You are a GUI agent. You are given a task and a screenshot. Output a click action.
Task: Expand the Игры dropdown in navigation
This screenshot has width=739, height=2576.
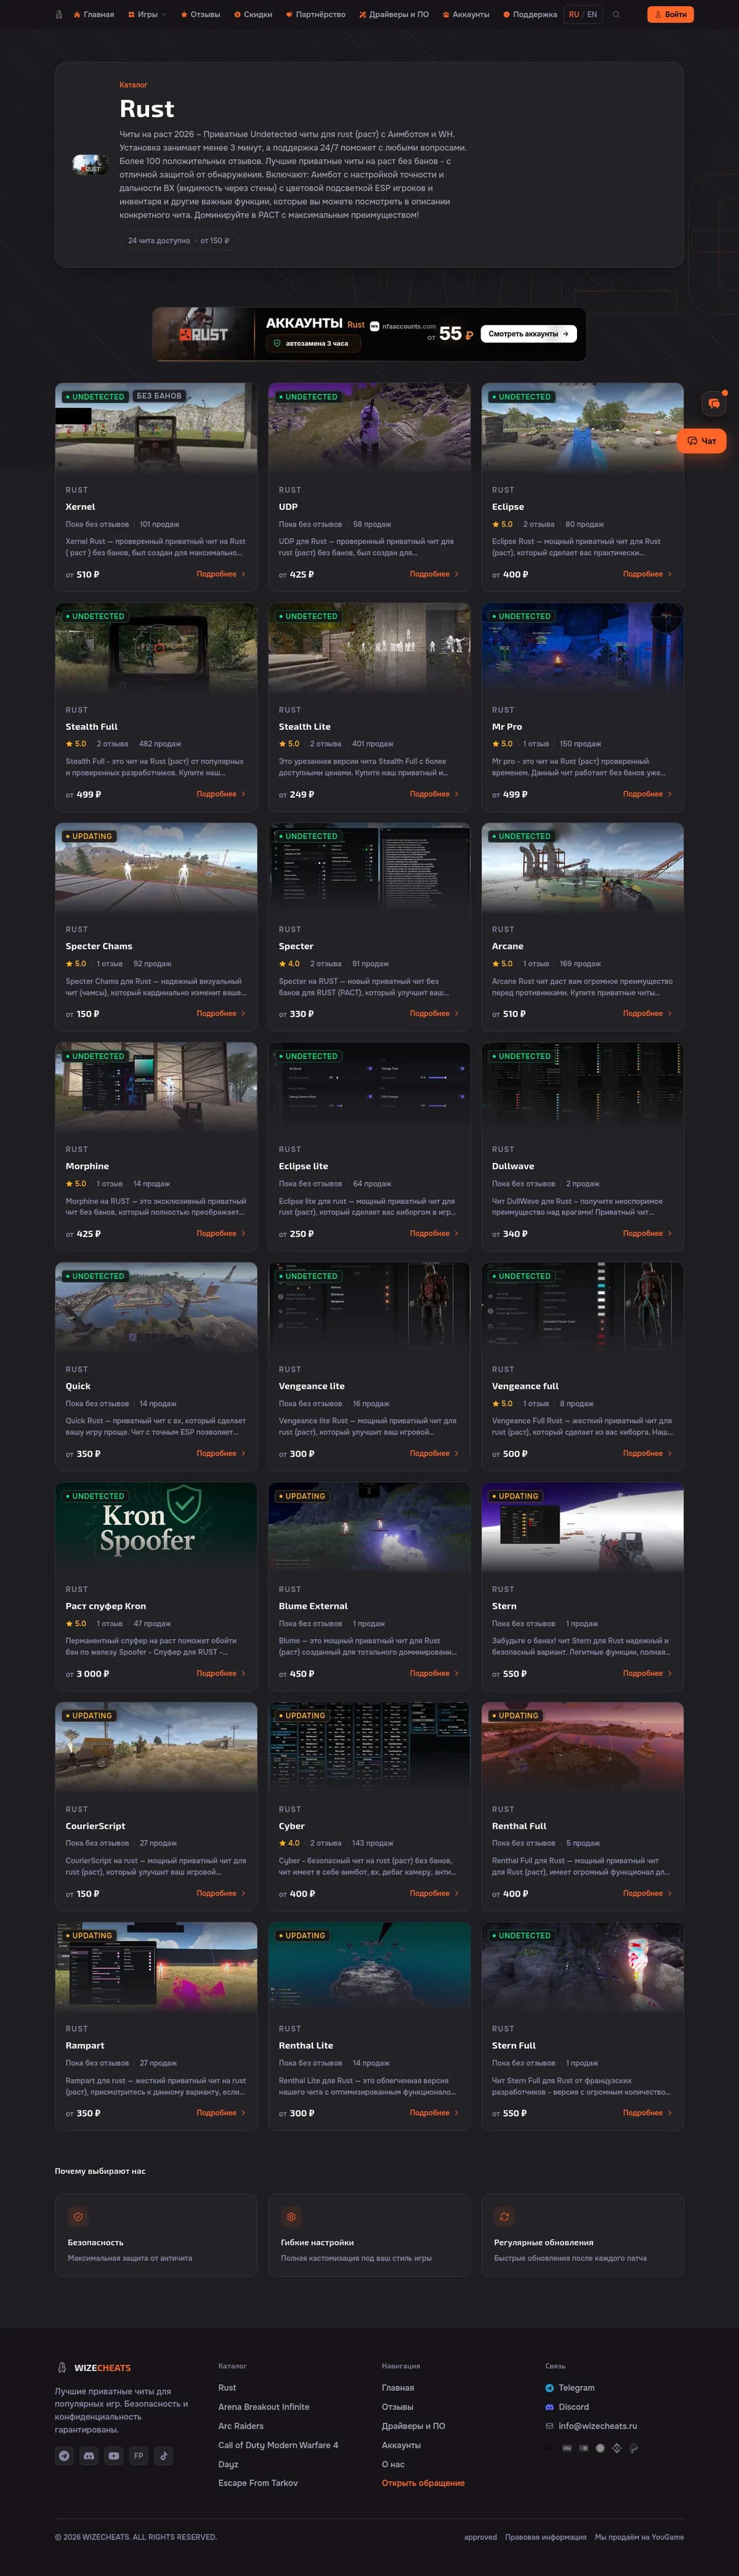pyautogui.click(x=147, y=15)
